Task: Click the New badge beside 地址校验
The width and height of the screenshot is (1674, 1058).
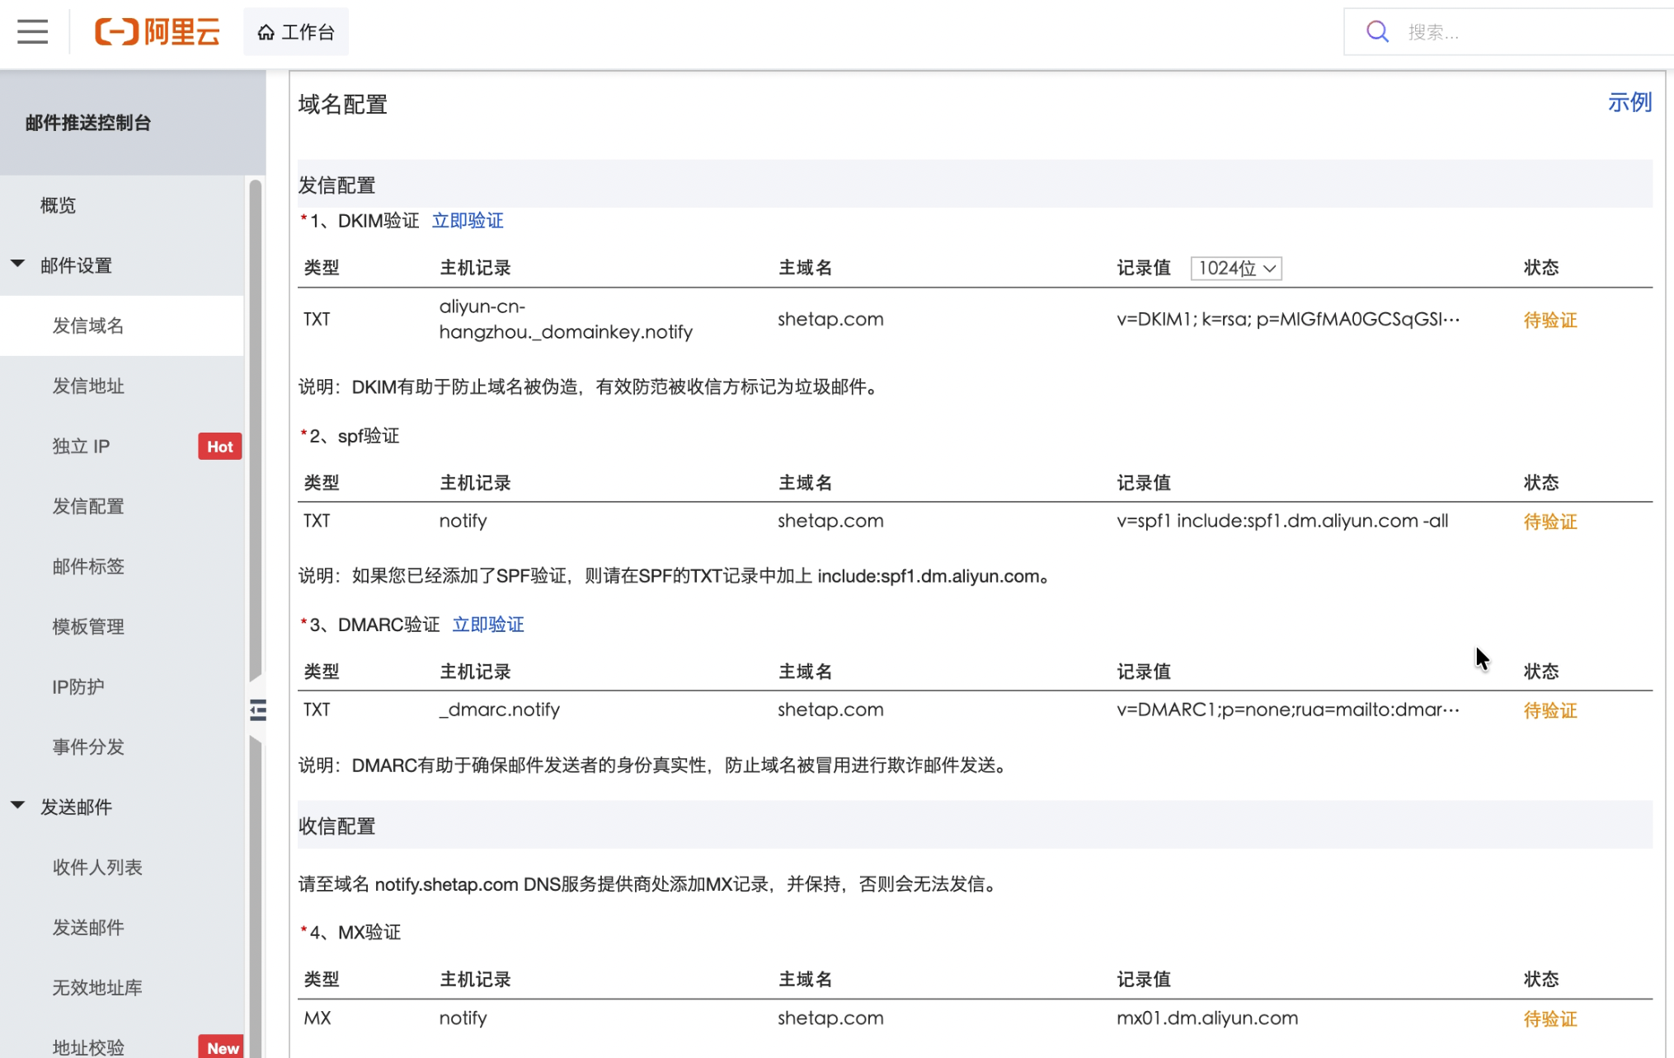Action: pos(221,1046)
